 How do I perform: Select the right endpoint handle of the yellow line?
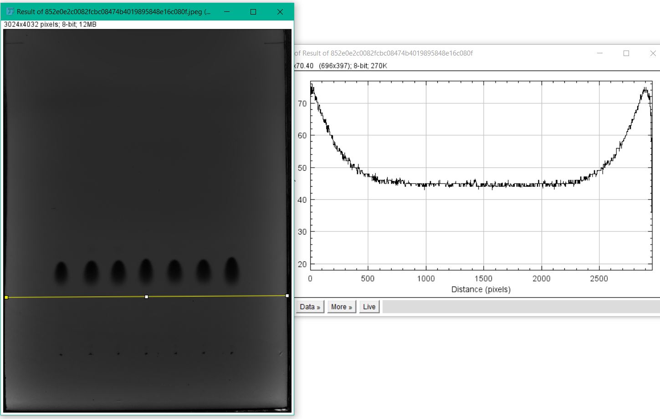[288, 296]
